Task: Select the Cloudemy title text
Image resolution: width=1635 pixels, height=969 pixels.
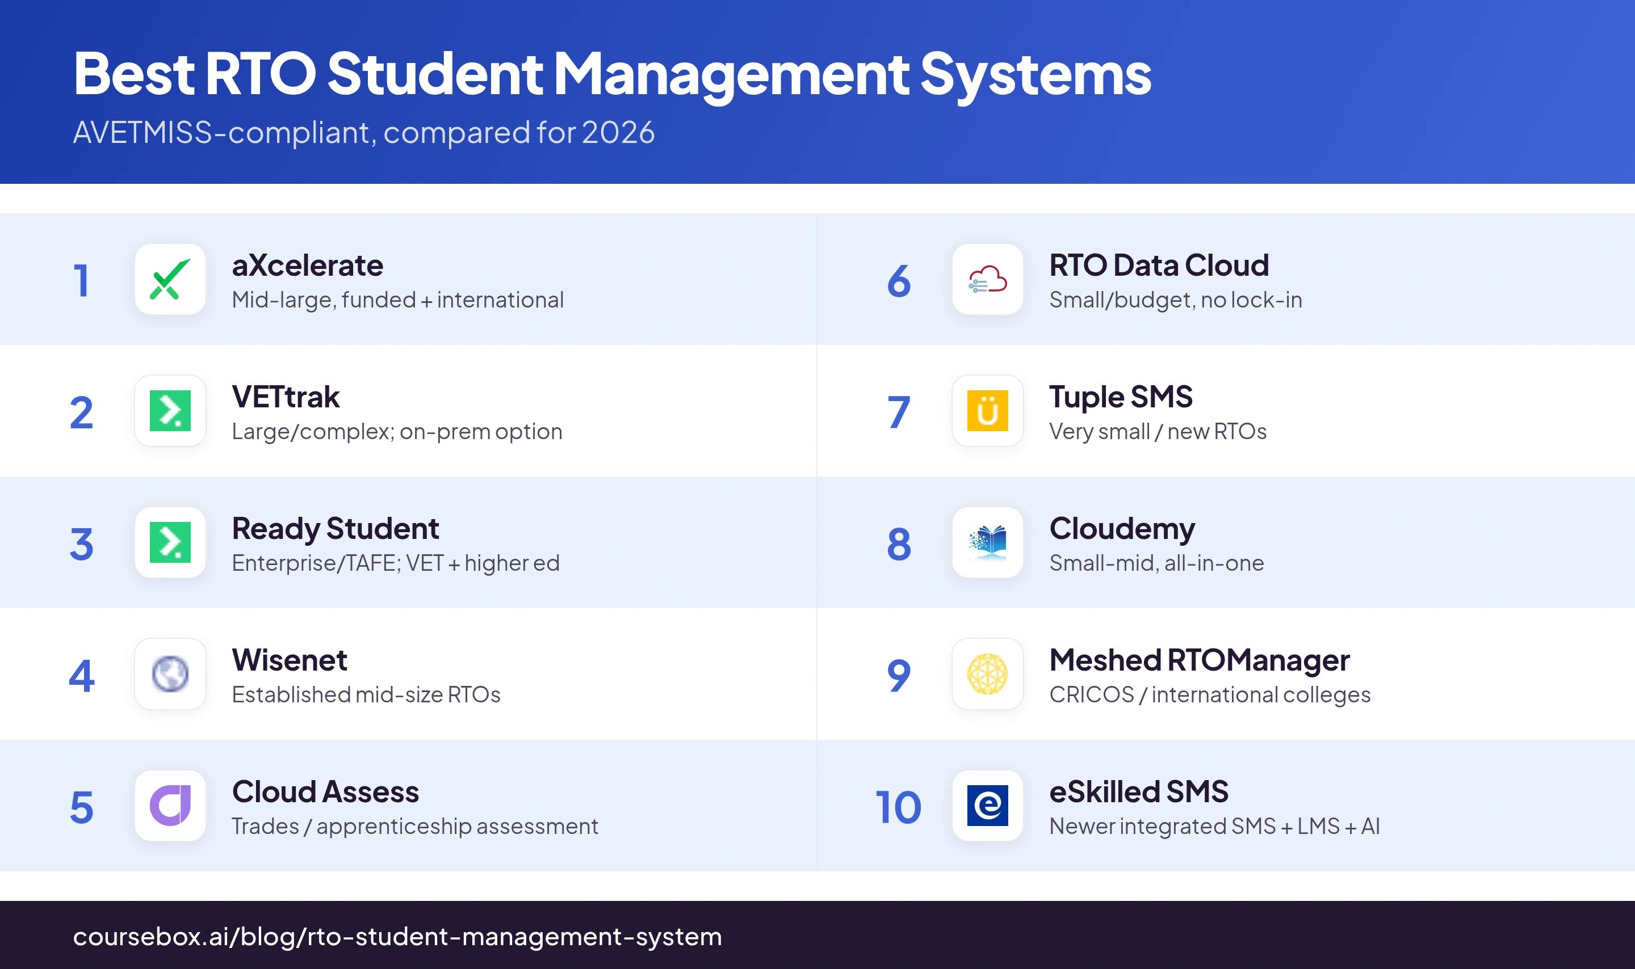Action: point(1122,529)
